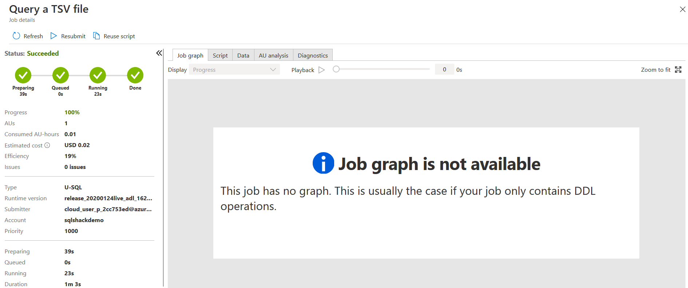Open the Diagnostics tab
The width and height of the screenshot is (688, 288).
(313, 55)
